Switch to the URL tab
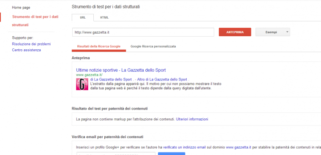Image resolution: width=321 pixels, height=155 pixels. [83, 18]
